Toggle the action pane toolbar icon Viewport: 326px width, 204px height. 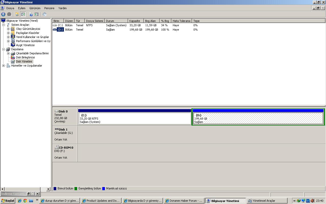point(36,14)
